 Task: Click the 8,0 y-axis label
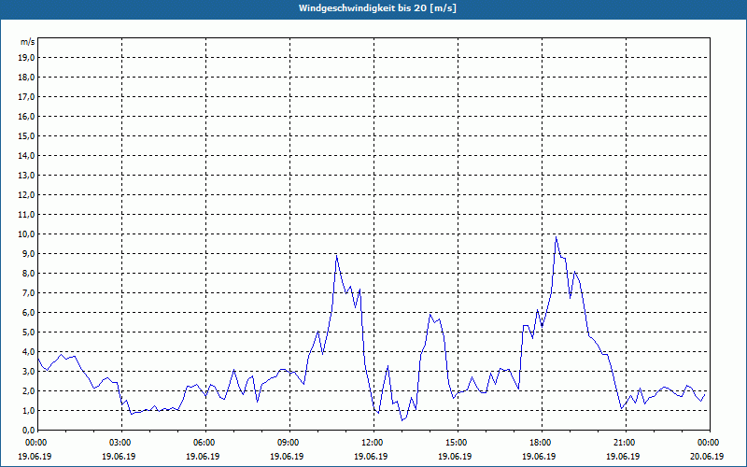[x=28, y=273]
